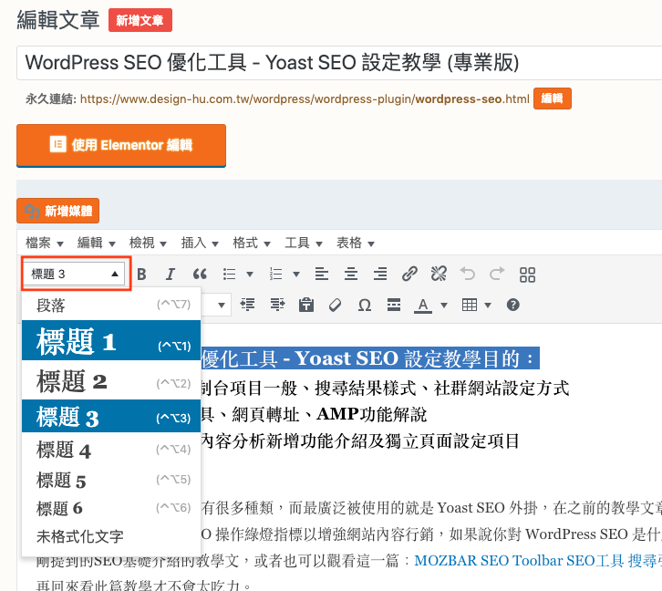The width and height of the screenshot is (662, 591).
Task: Open the 格式 menu
Action: [252, 243]
